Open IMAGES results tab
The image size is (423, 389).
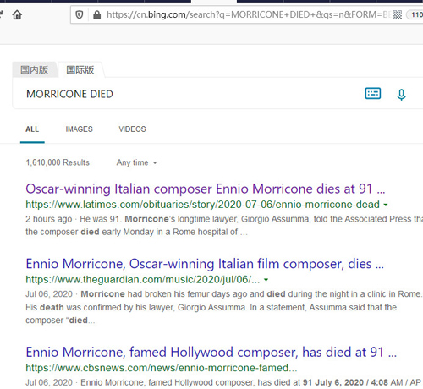79,129
